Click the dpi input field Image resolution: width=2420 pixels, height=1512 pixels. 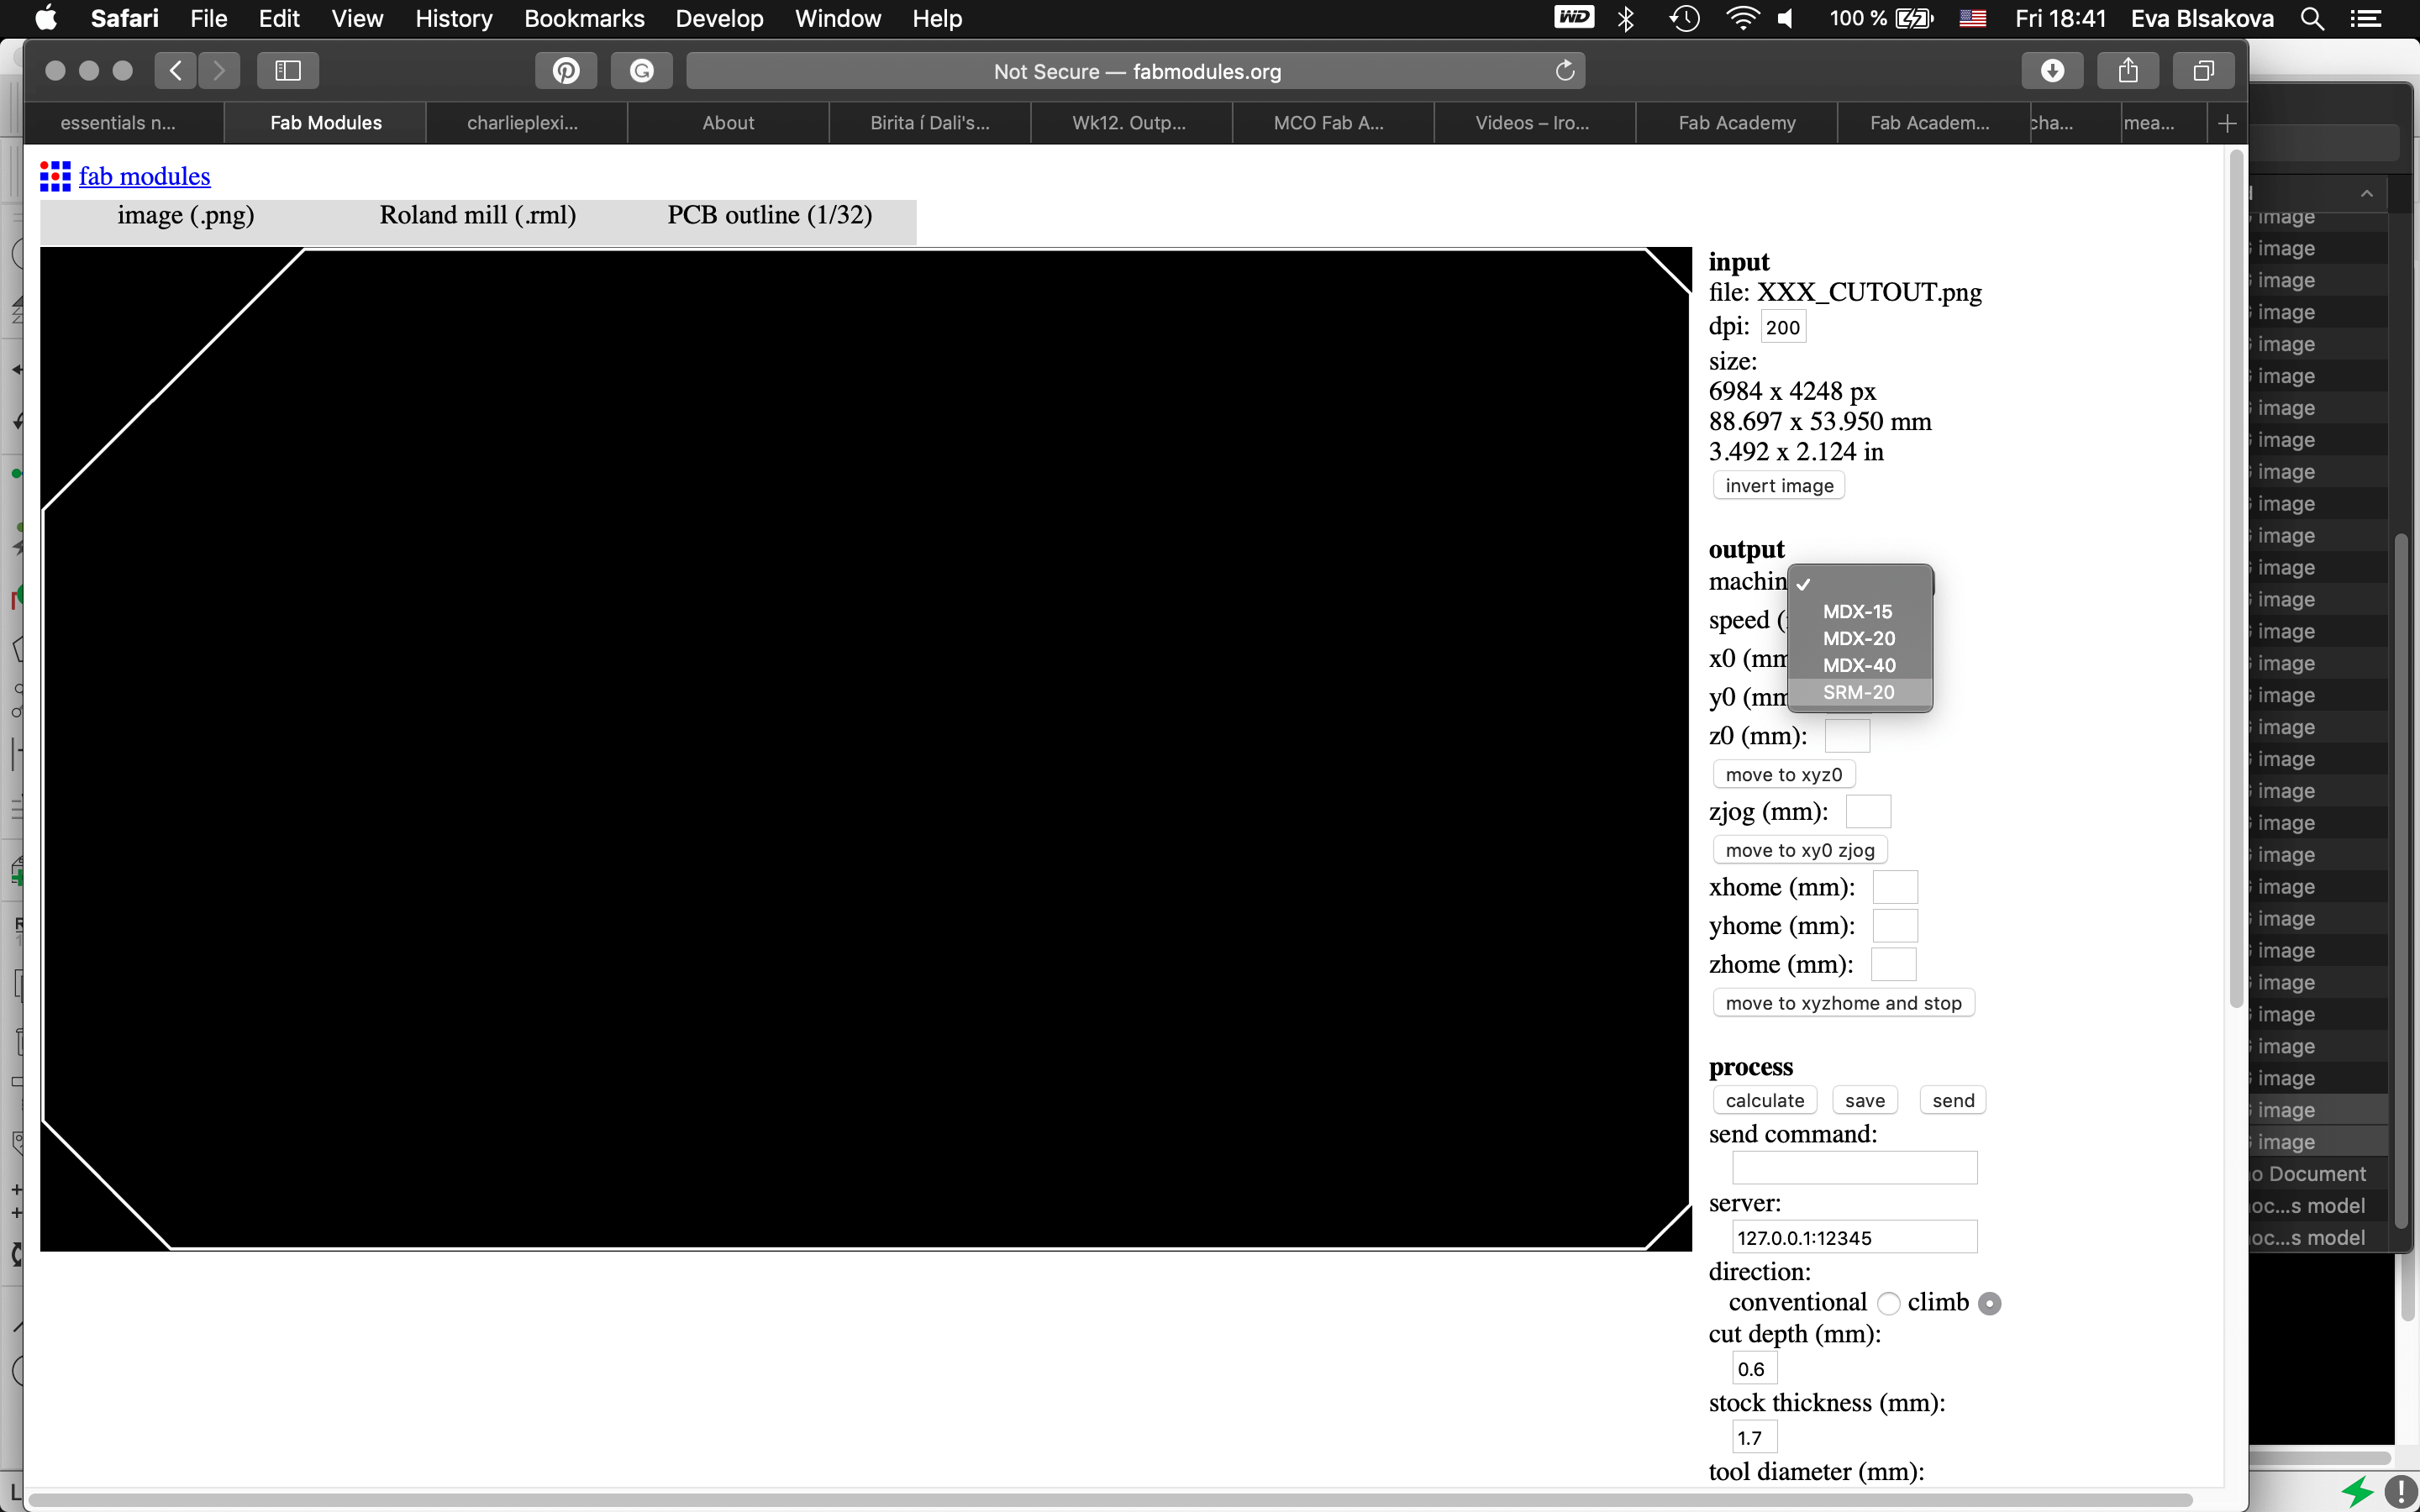1782,327
